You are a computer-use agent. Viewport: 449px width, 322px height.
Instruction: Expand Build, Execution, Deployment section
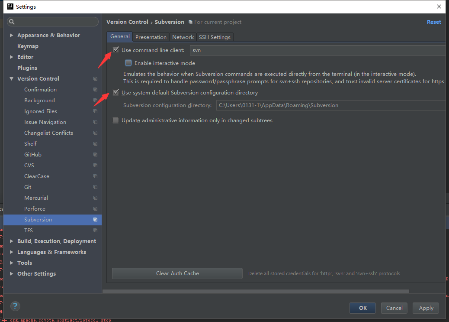pyautogui.click(x=11, y=241)
